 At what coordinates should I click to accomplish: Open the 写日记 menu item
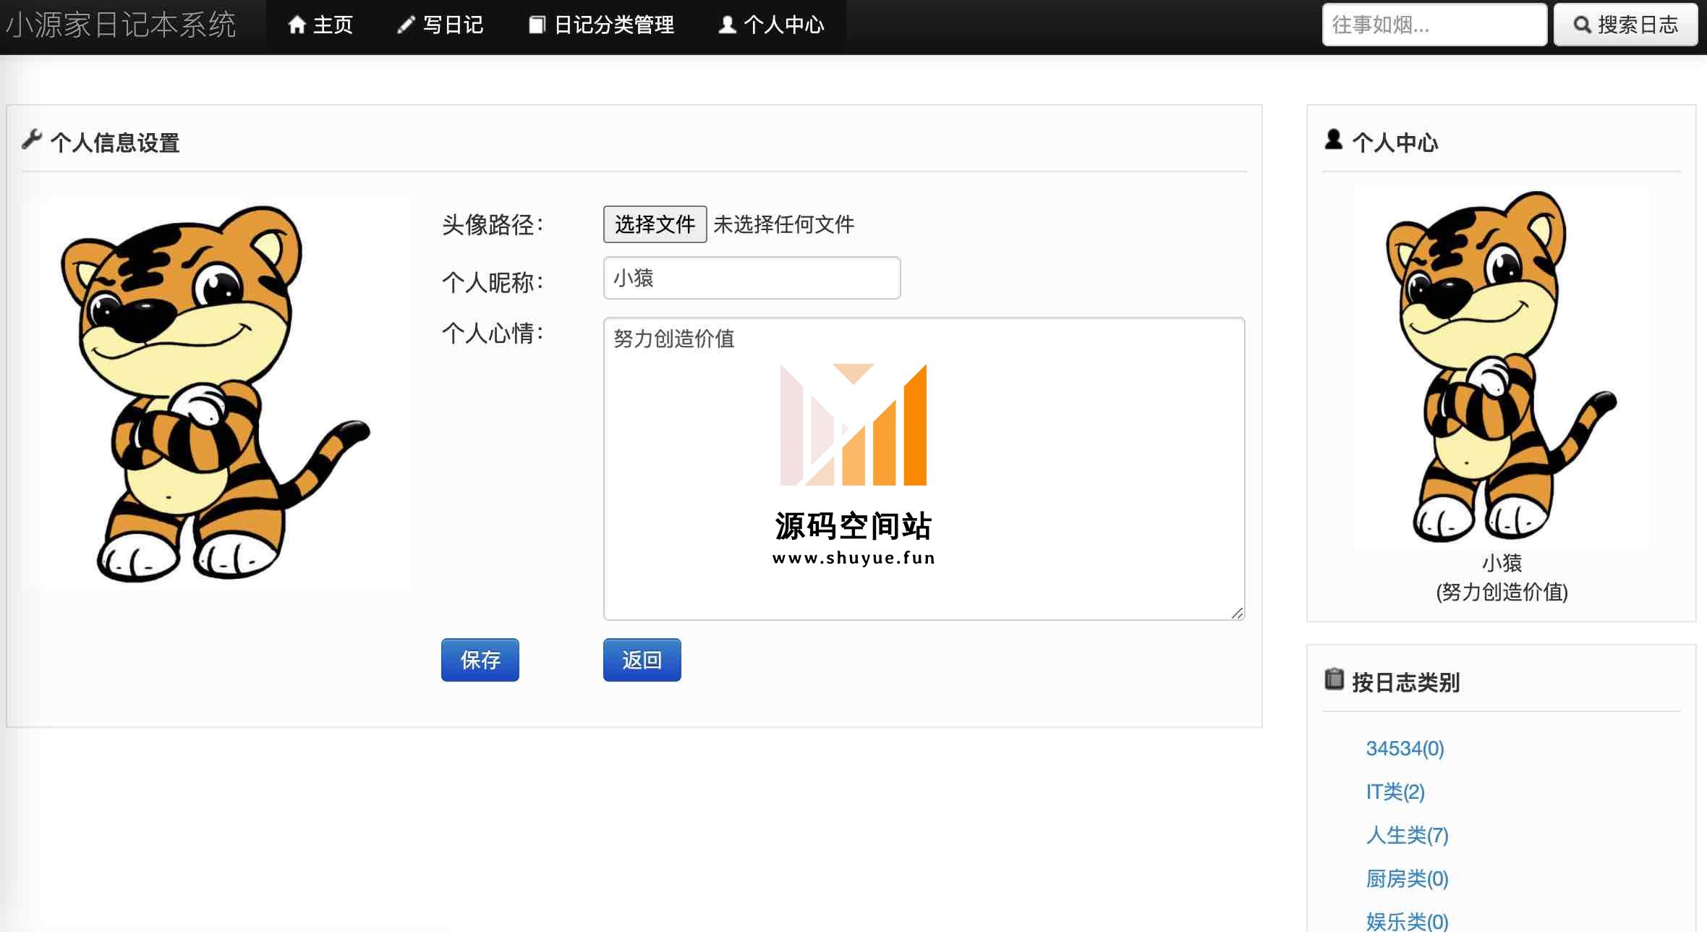pyautogui.click(x=440, y=25)
